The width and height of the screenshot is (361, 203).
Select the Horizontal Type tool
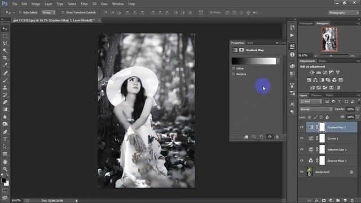tap(5, 139)
